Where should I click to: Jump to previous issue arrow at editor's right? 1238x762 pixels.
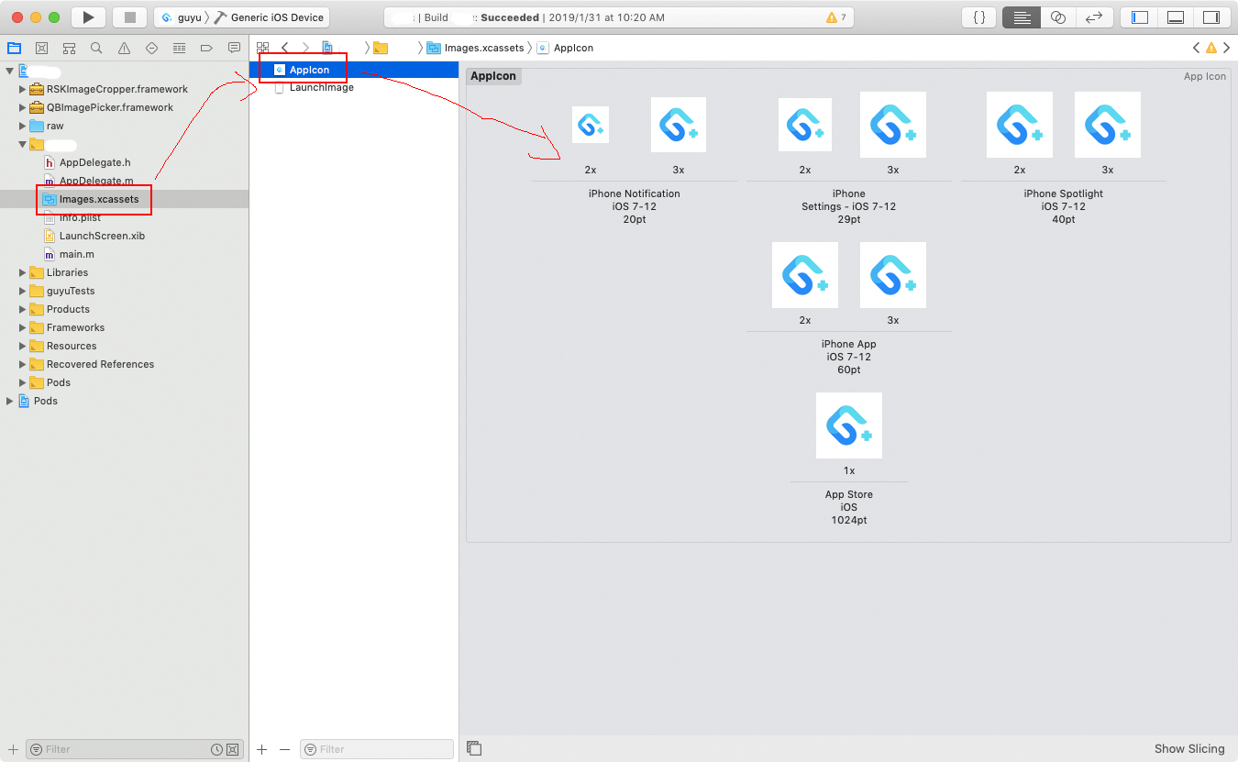pos(1196,48)
